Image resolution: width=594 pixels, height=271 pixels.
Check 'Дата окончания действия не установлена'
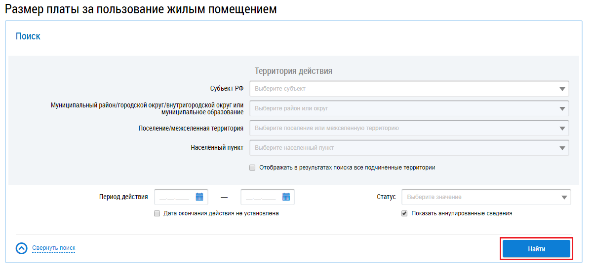pos(157,214)
